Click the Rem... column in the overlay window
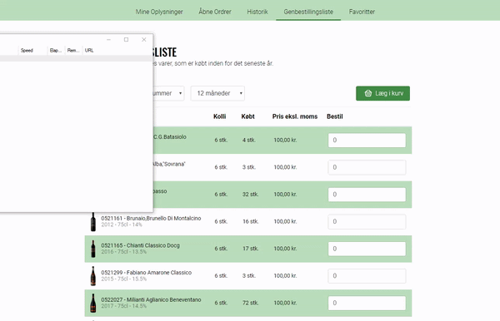The height and width of the screenshot is (321, 500). [x=73, y=50]
